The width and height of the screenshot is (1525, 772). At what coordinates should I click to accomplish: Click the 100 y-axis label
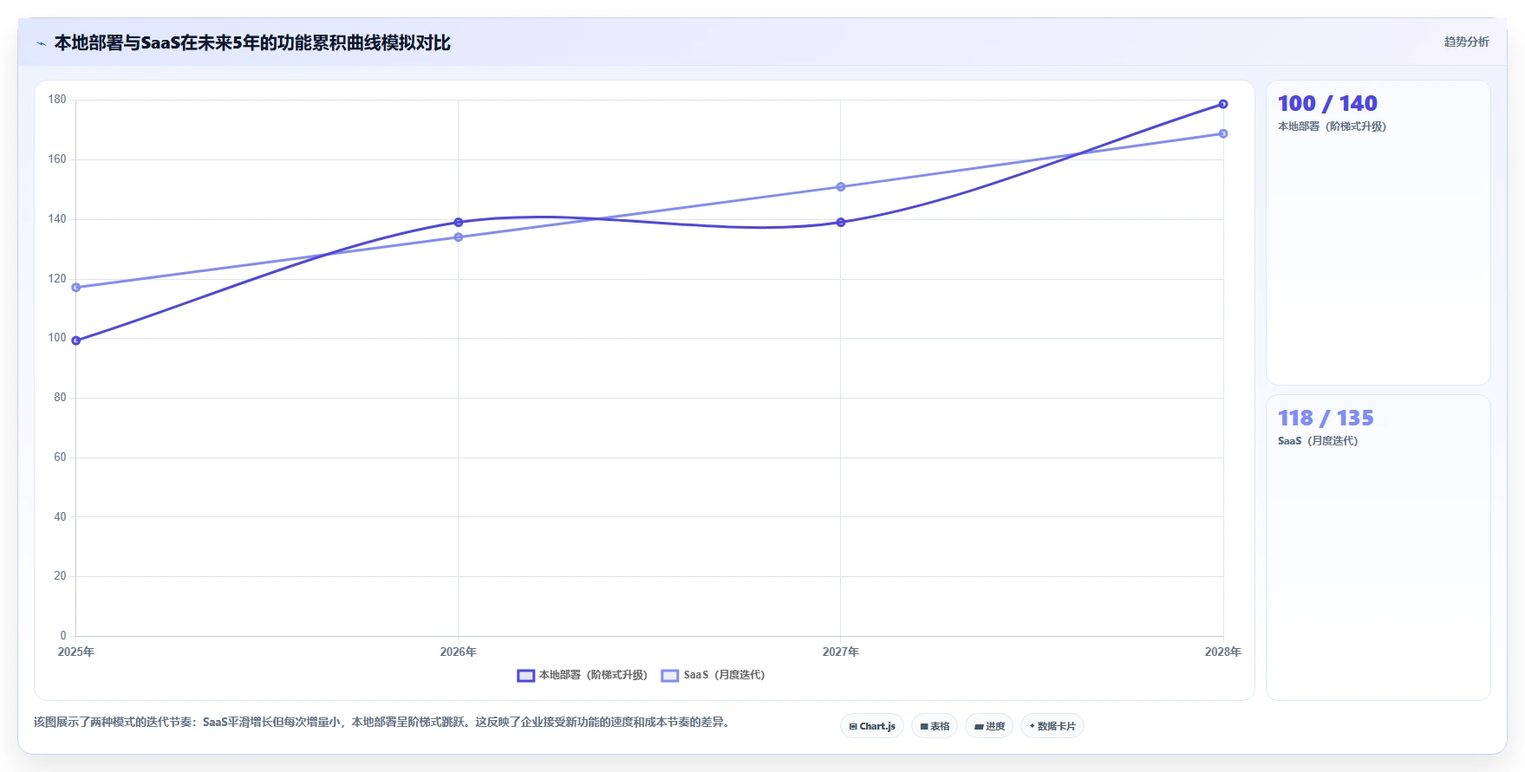pos(57,338)
